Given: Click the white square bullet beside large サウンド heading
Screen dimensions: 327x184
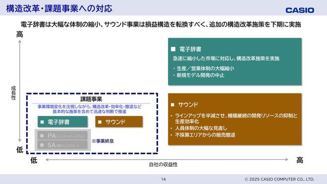Looking at the screenshot, I should (x=172, y=105).
